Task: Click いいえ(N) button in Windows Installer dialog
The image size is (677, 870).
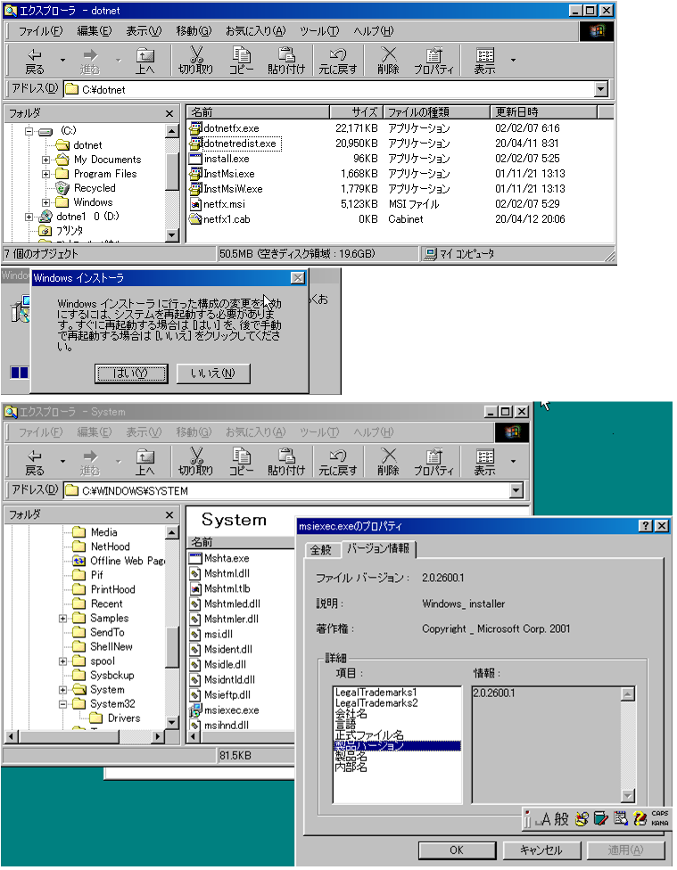Action: pyautogui.click(x=213, y=373)
